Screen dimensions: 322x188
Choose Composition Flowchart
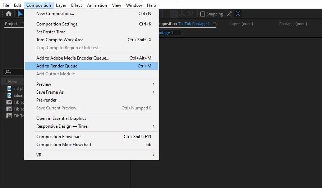(x=91, y=137)
